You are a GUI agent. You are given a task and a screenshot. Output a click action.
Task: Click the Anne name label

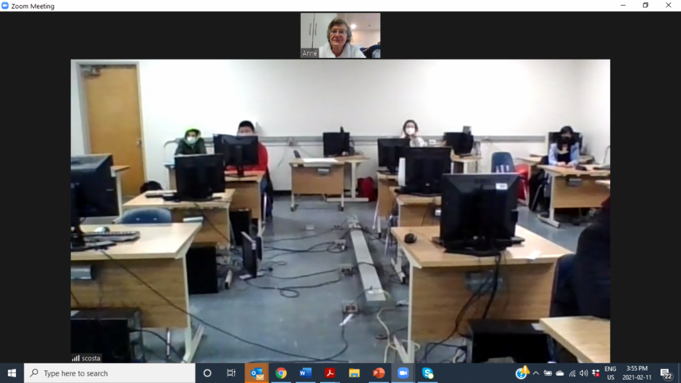[x=310, y=53]
